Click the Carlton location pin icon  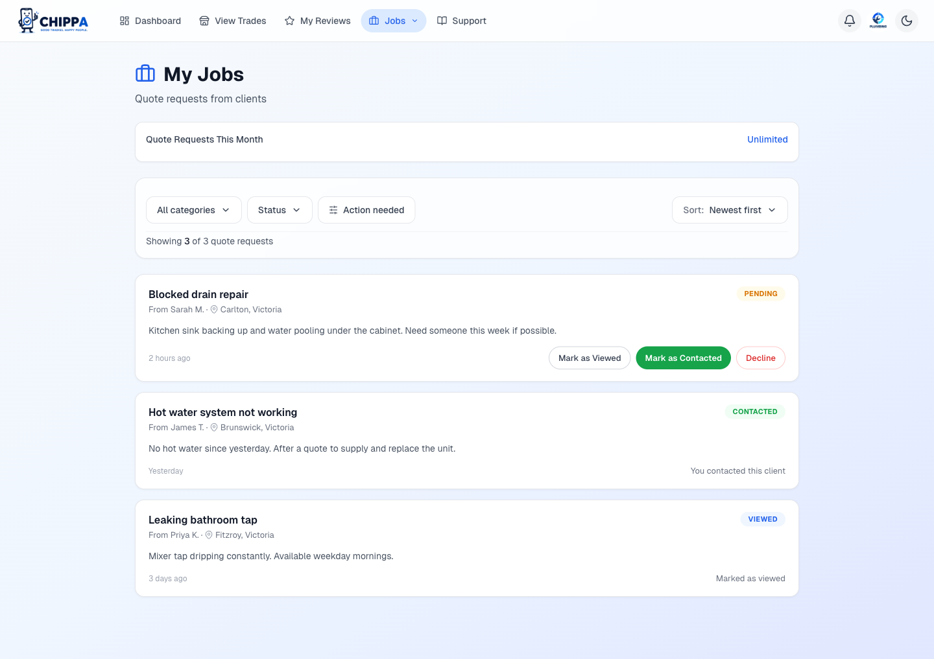(214, 310)
